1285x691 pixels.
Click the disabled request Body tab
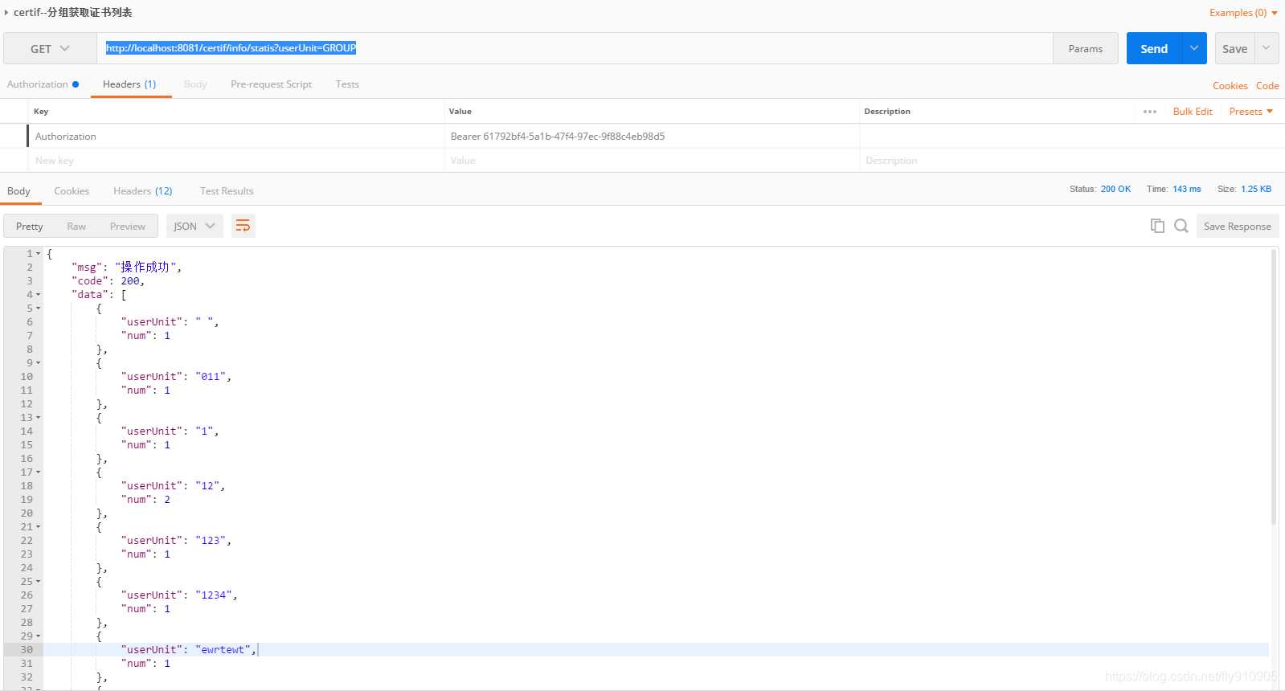pos(195,84)
